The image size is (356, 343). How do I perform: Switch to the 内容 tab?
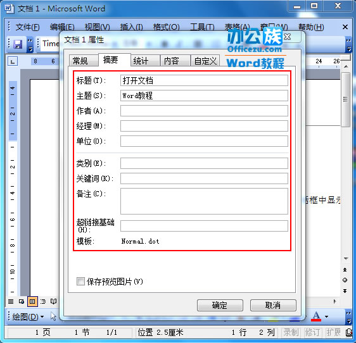coord(175,61)
